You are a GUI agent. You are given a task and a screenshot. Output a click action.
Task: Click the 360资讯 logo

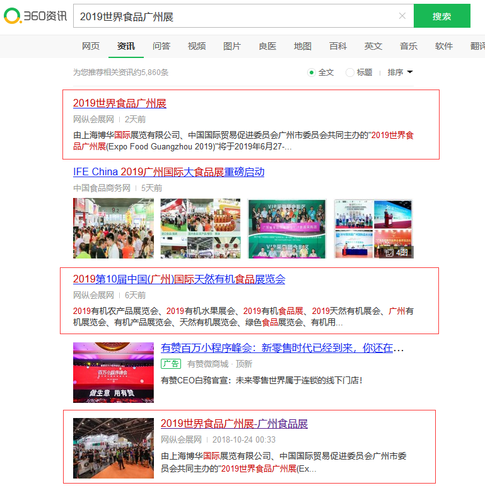[x=35, y=16]
